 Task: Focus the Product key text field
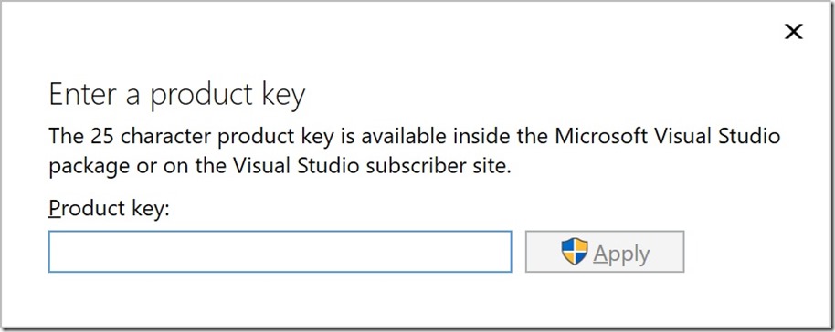[x=280, y=252]
